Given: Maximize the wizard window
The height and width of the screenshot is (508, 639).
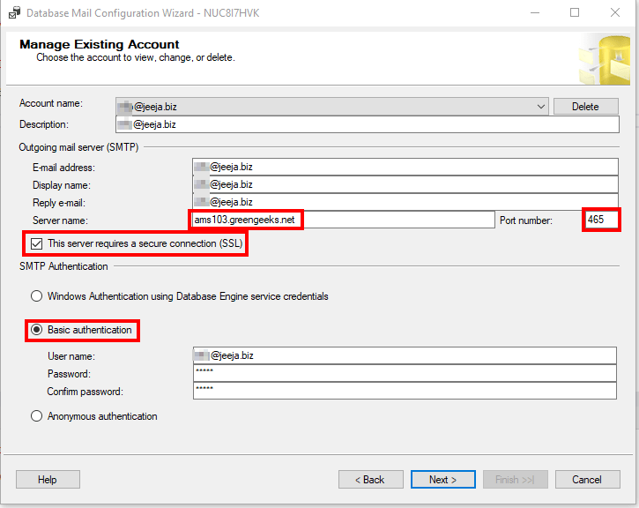Looking at the screenshot, I should click(575, 12).
